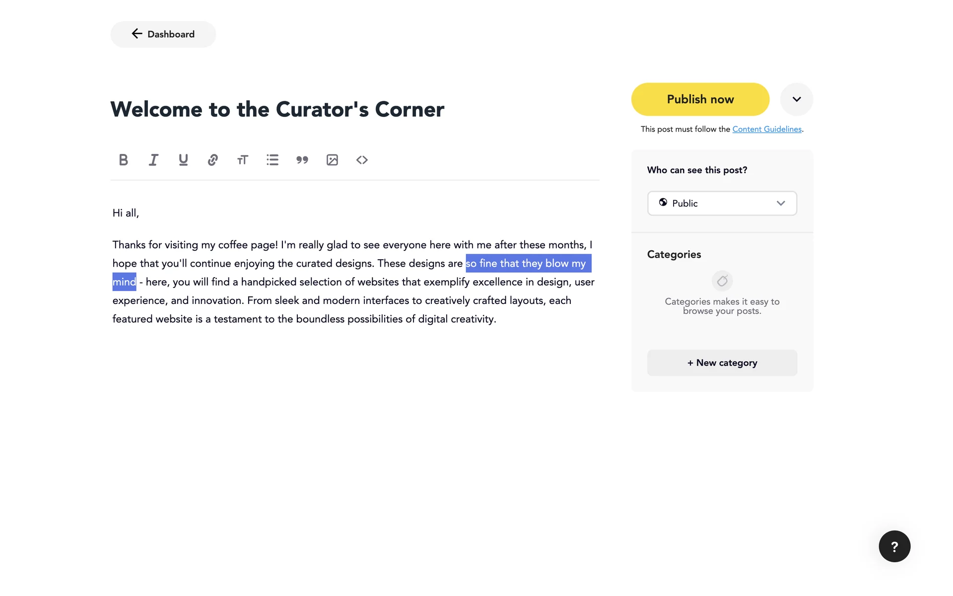Expand publish options chevron button
The width and height of the screenshot is (953, 596).
pyautogui.click(x=796, y=99)
